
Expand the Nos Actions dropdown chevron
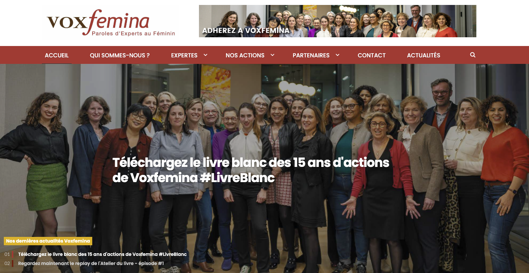coord(273,55)
